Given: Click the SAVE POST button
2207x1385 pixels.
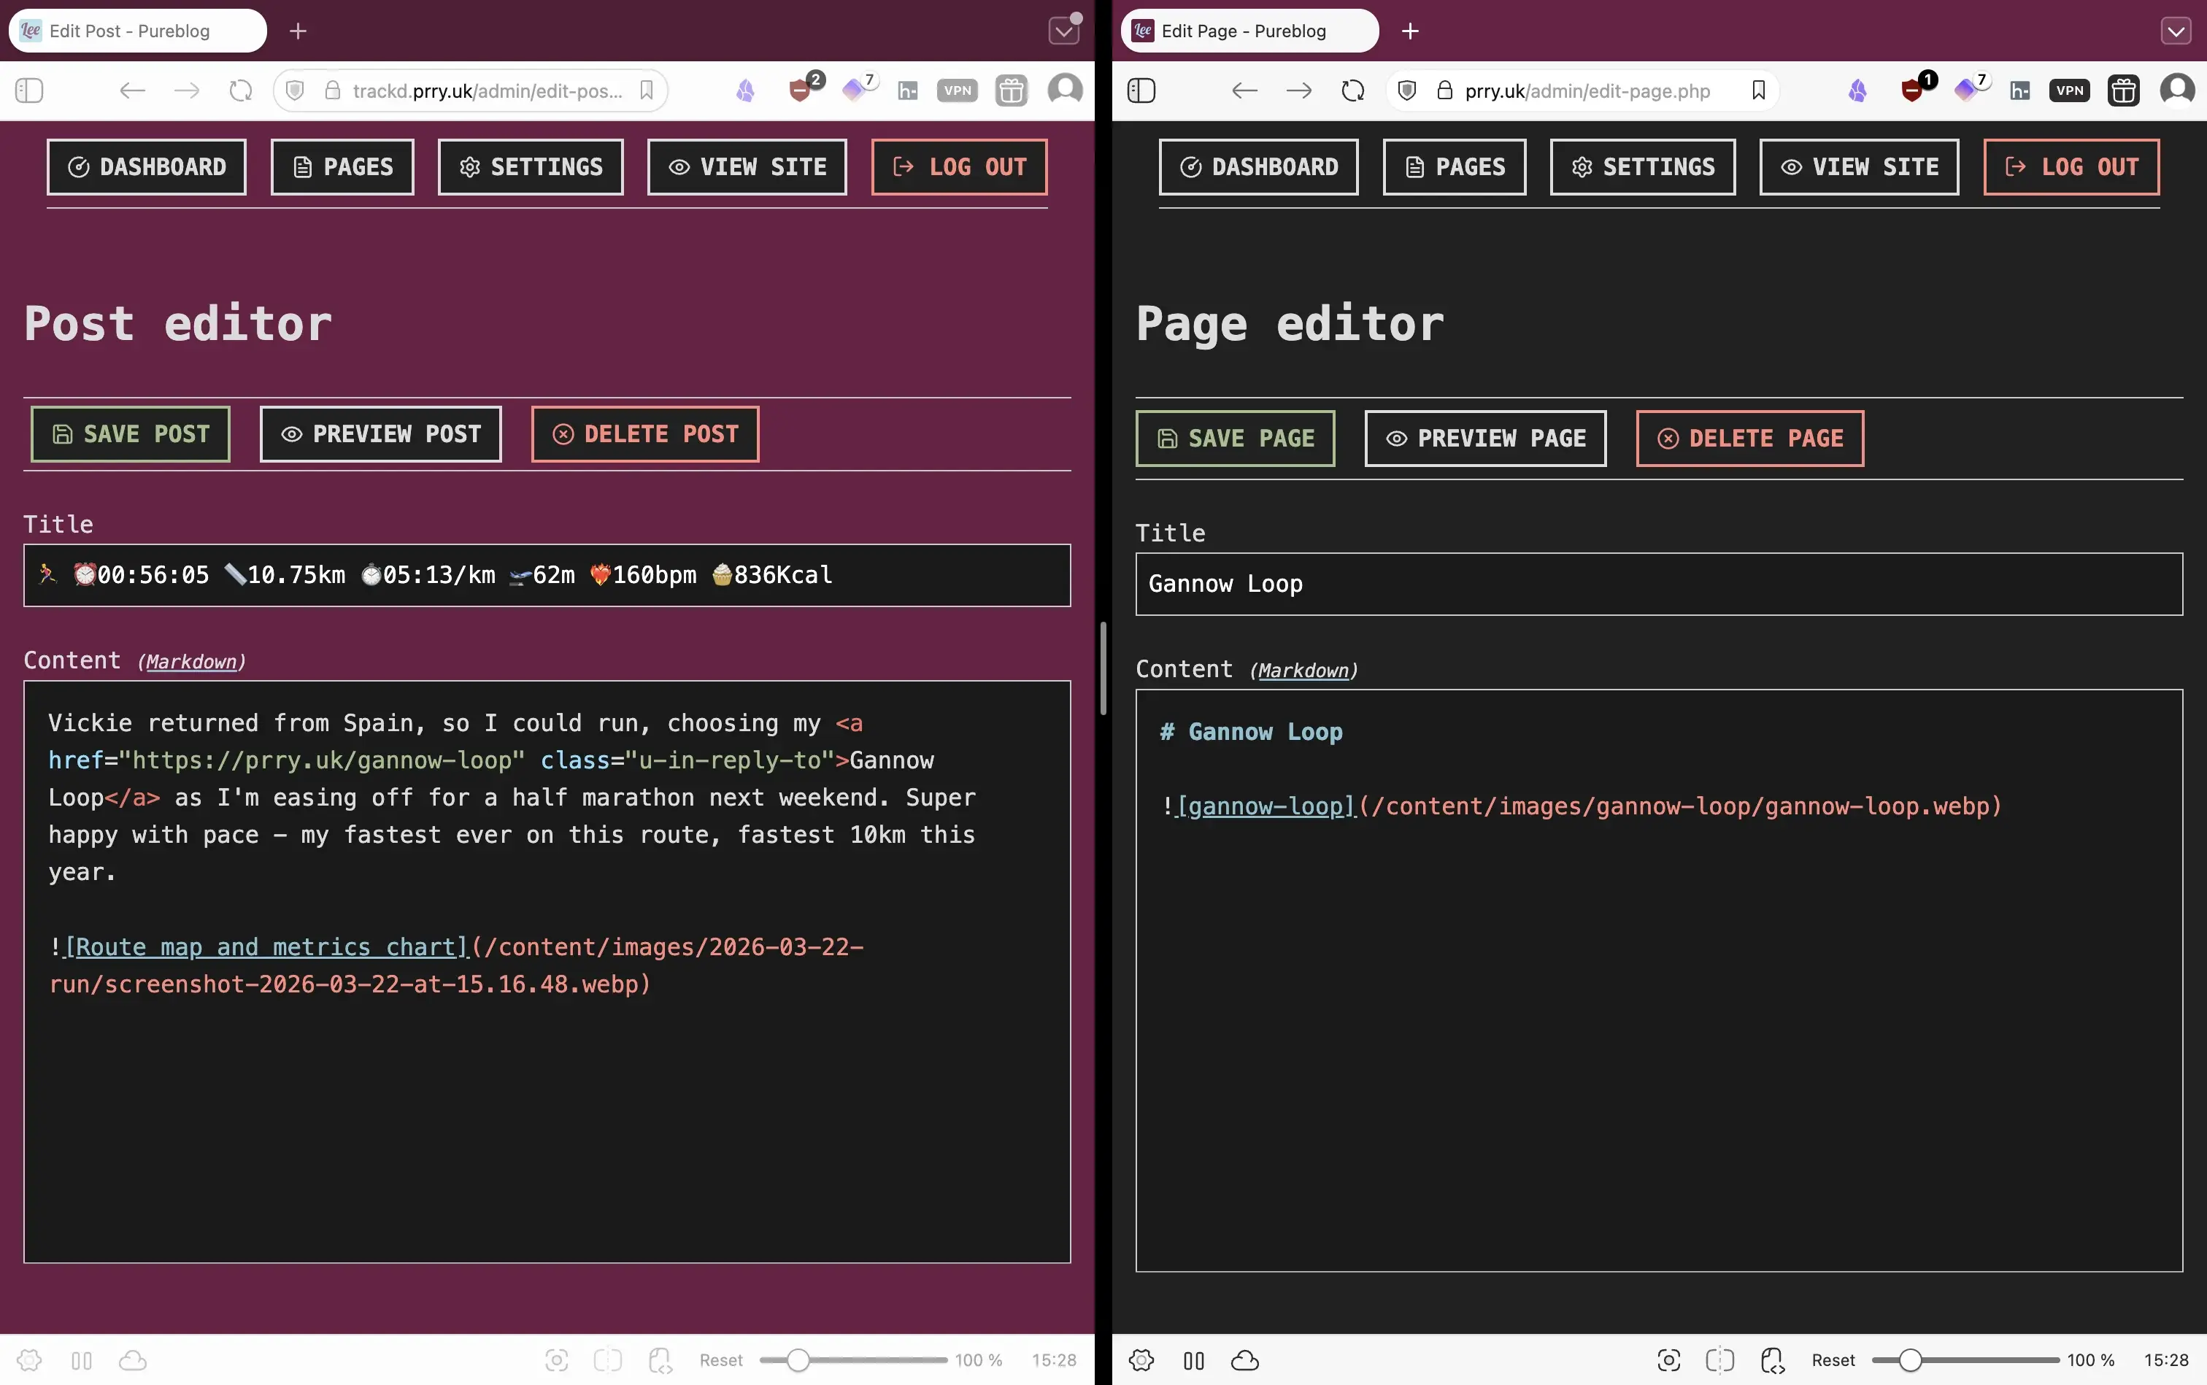Looking at the screenshot, I should click(130, 434).
